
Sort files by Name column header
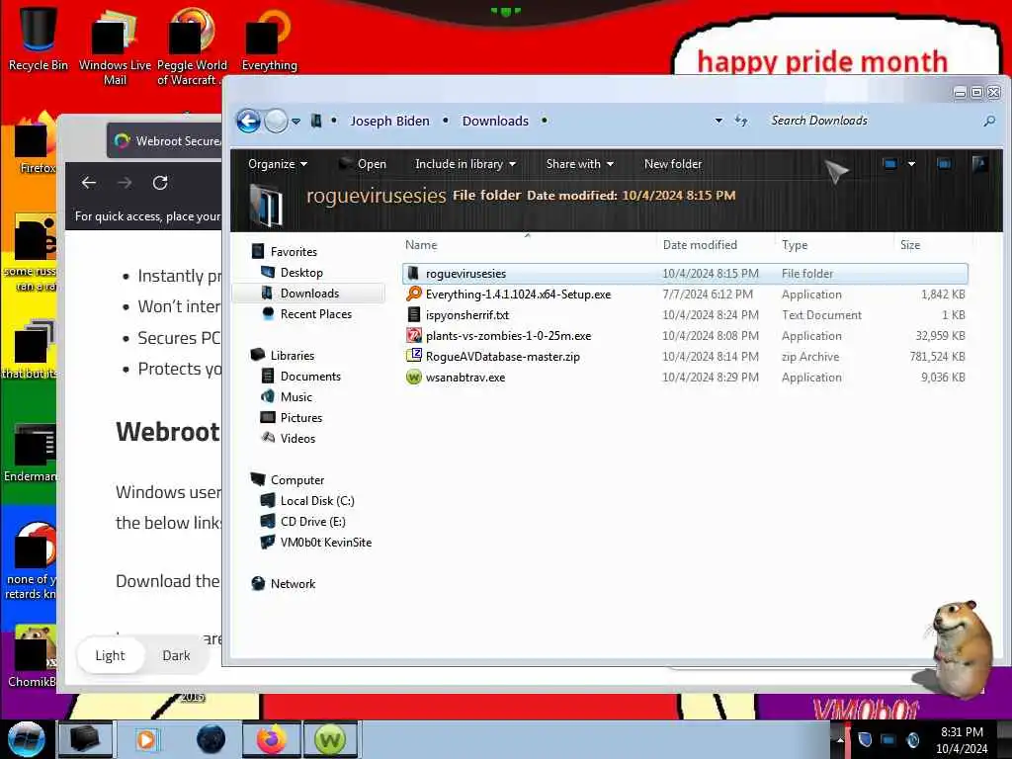point(421,245)
